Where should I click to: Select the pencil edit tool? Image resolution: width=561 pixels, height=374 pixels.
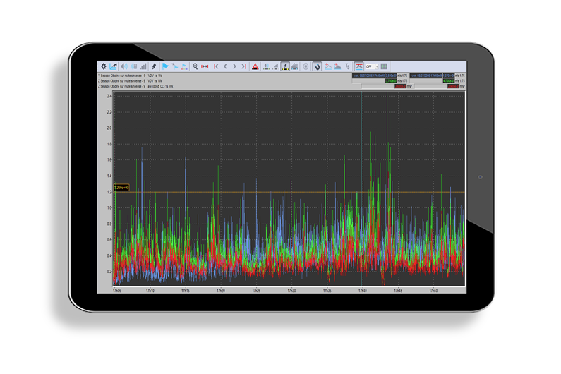153,66
